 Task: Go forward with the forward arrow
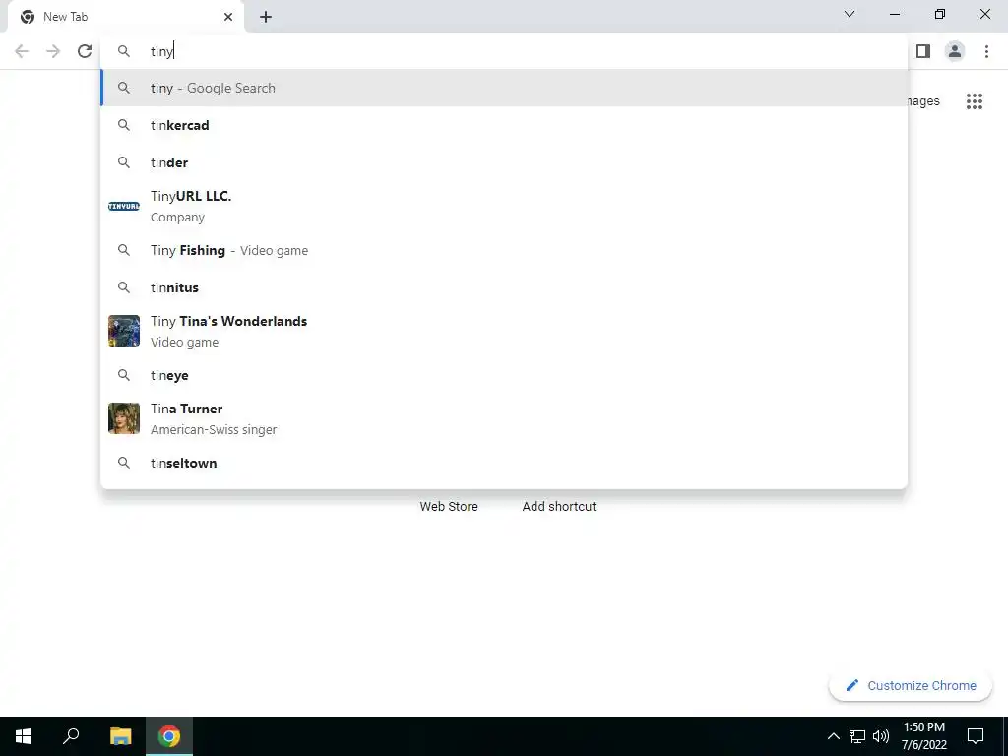(53, 51)
